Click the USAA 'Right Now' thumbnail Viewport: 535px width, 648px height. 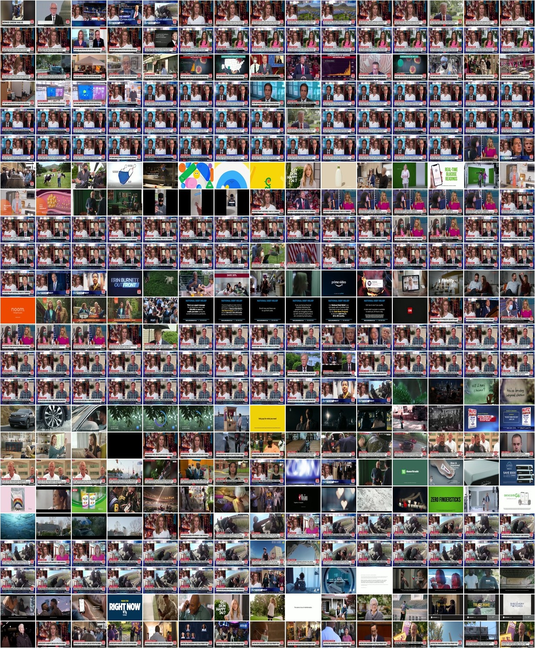pos(125,607)
